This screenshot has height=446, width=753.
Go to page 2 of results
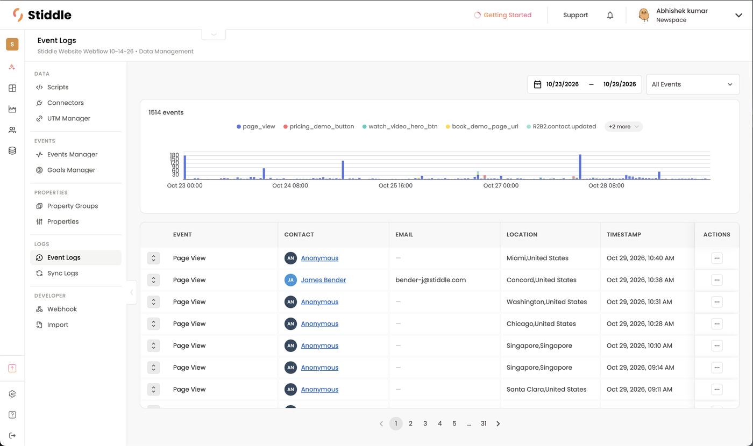410,423
